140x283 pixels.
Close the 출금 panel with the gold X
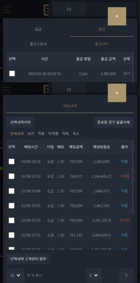click(x=117, y=16)
